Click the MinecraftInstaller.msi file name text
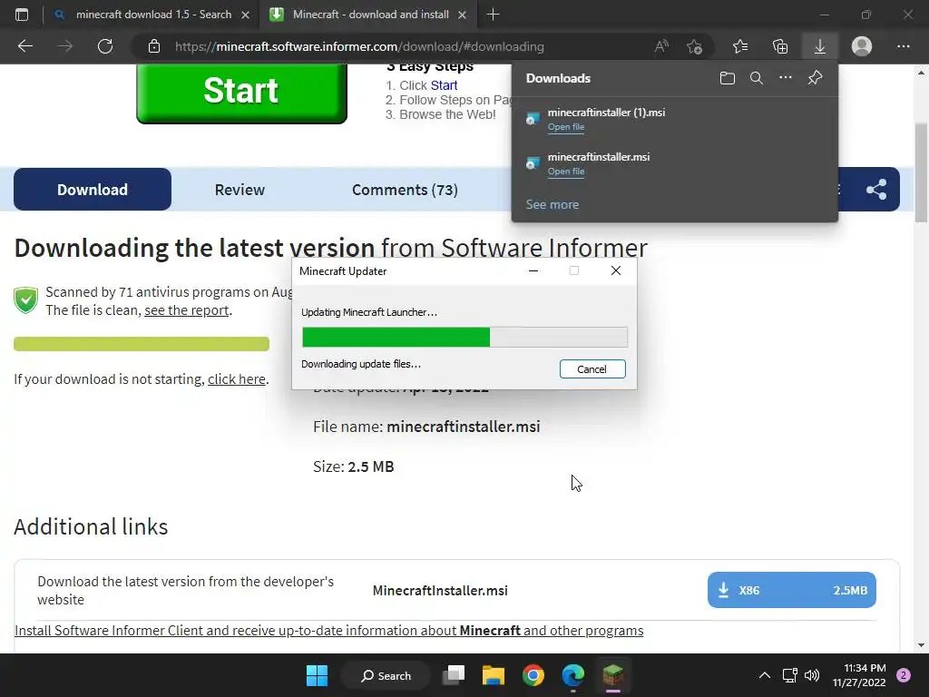Viewport: 929px width, 697px height. (x=440, y=590)
